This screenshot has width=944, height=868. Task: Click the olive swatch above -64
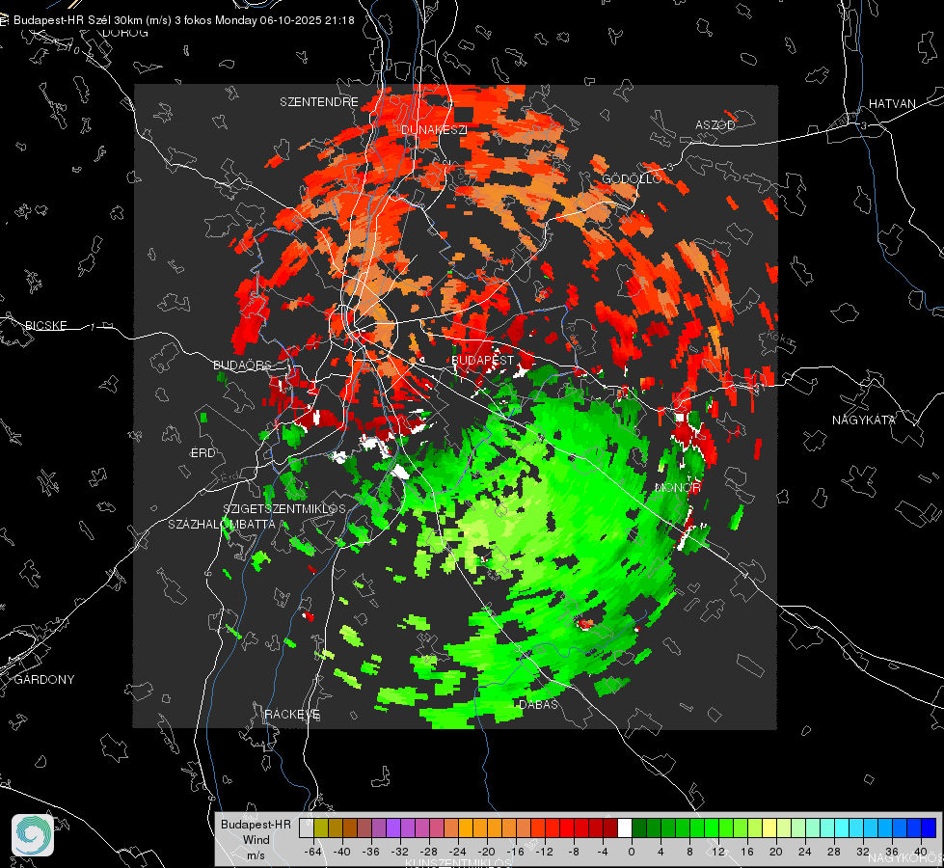(321, 827)
